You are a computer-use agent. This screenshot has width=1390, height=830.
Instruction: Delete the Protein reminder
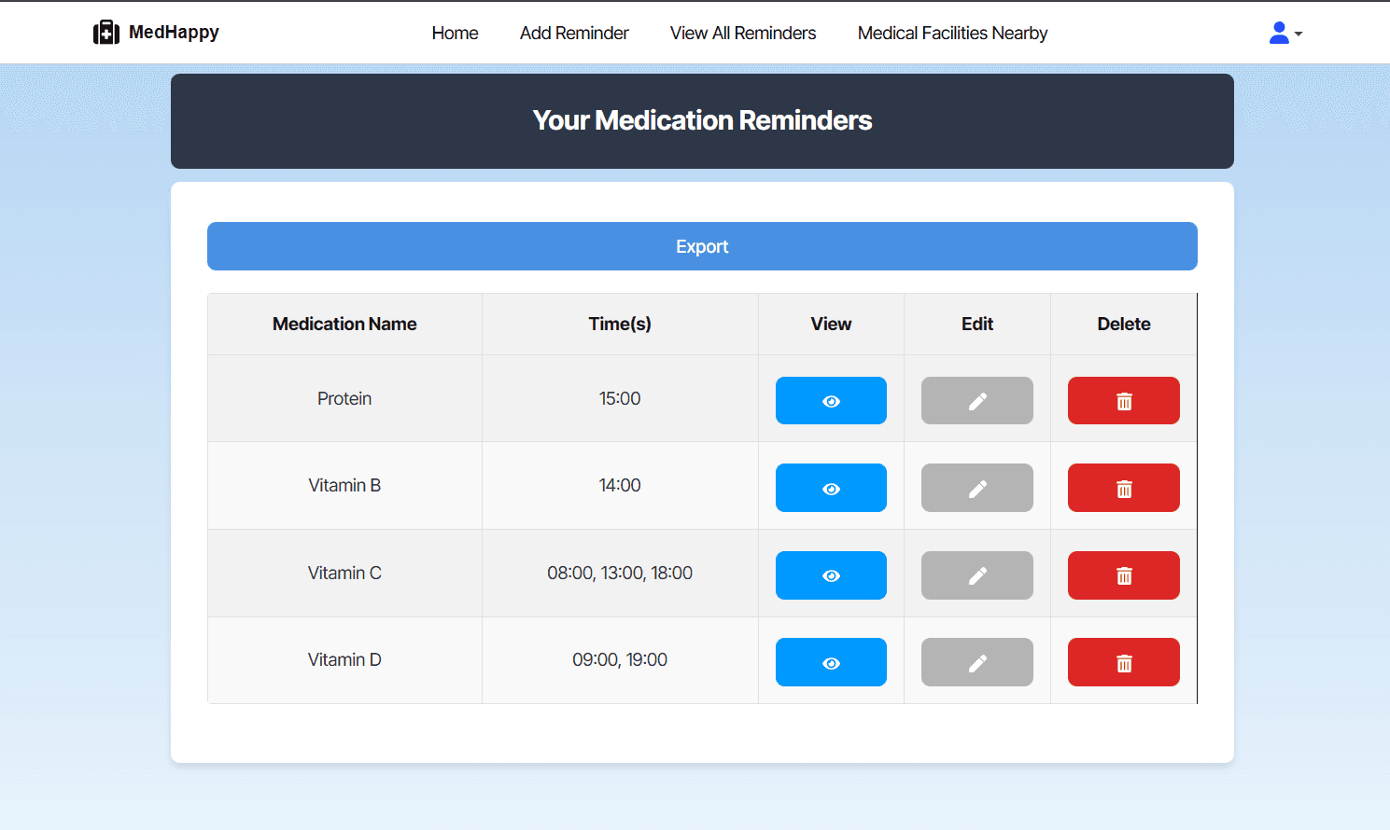pyautogui.click(x=1123, y=401)
